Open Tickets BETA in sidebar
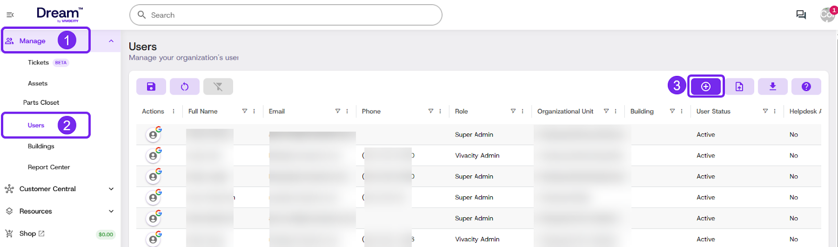 48,62
